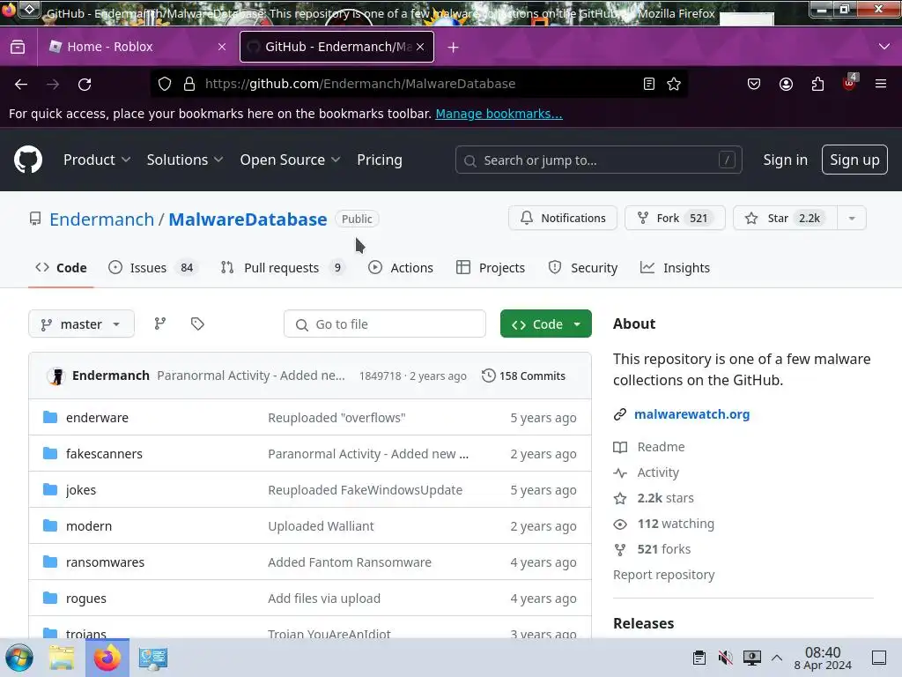
Task: View tags icon next to branches
Action: (x=197, y=324)
